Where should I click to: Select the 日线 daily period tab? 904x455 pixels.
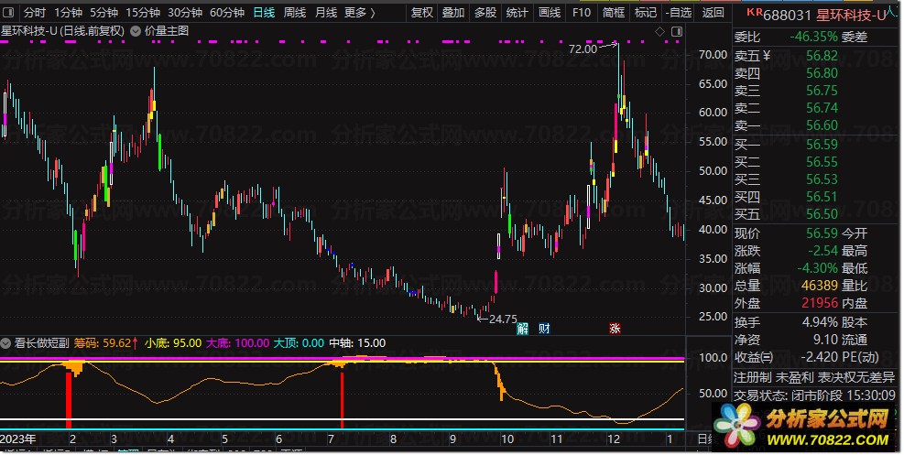click(264, 12)
